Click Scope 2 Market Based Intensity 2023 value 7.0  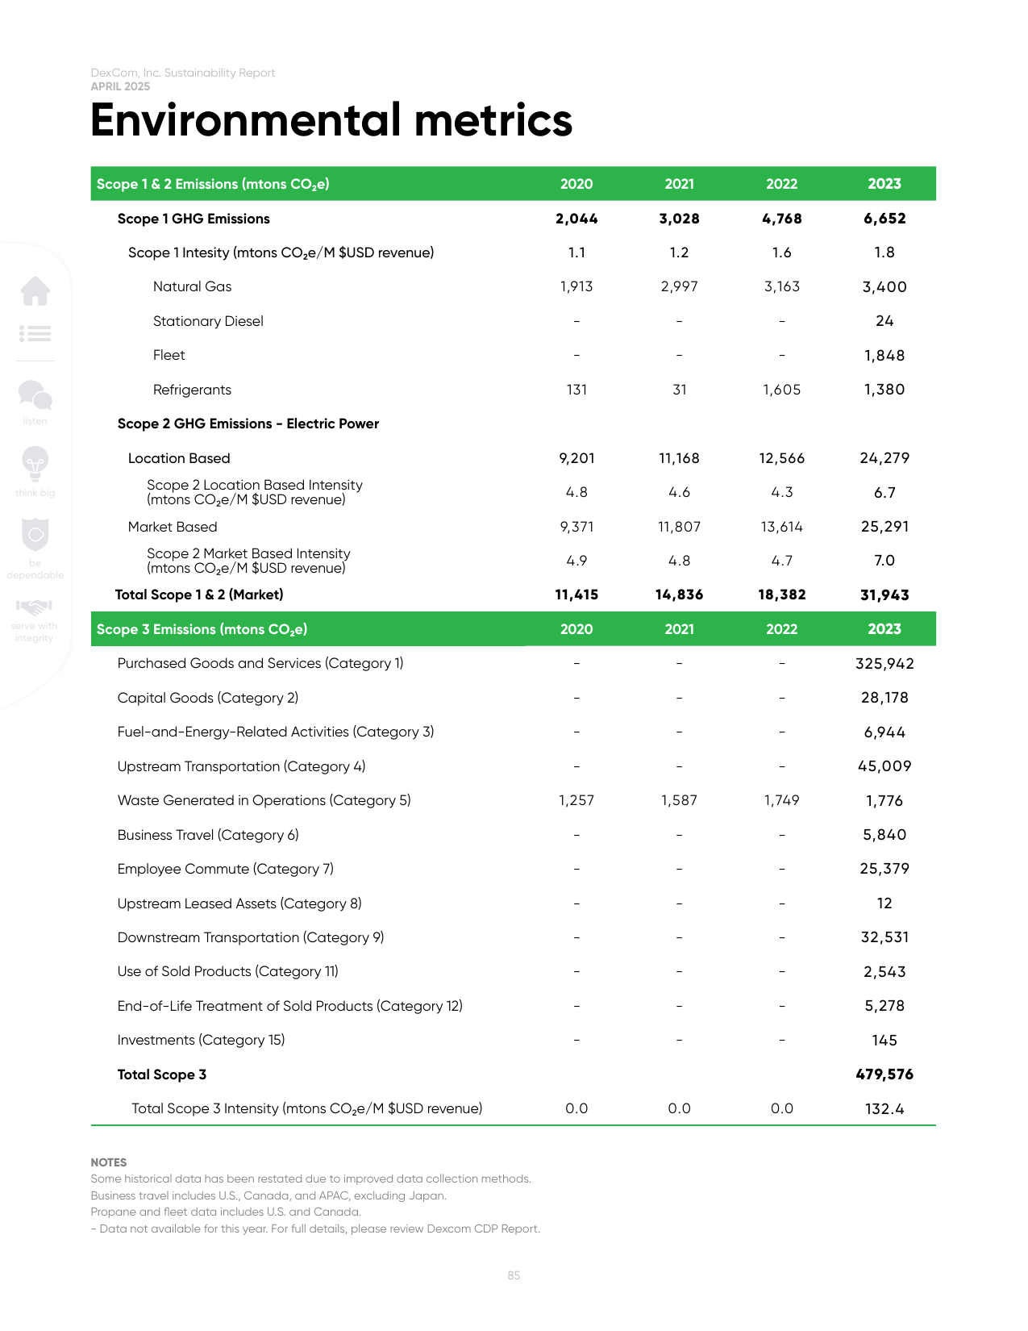pyautogui.click(x=884, y=561)
